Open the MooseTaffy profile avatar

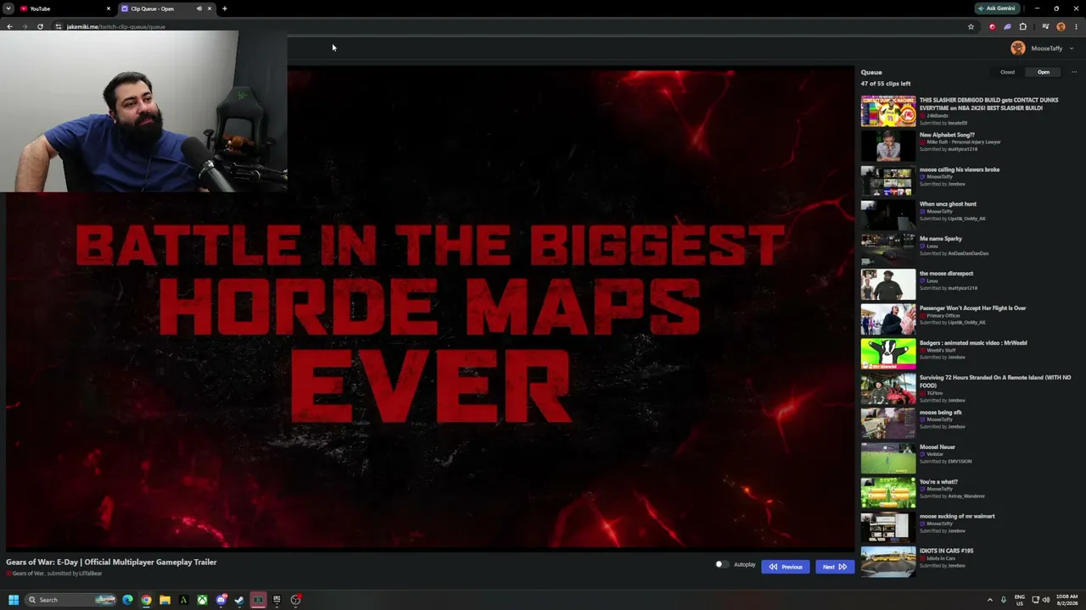[1018, 48]
